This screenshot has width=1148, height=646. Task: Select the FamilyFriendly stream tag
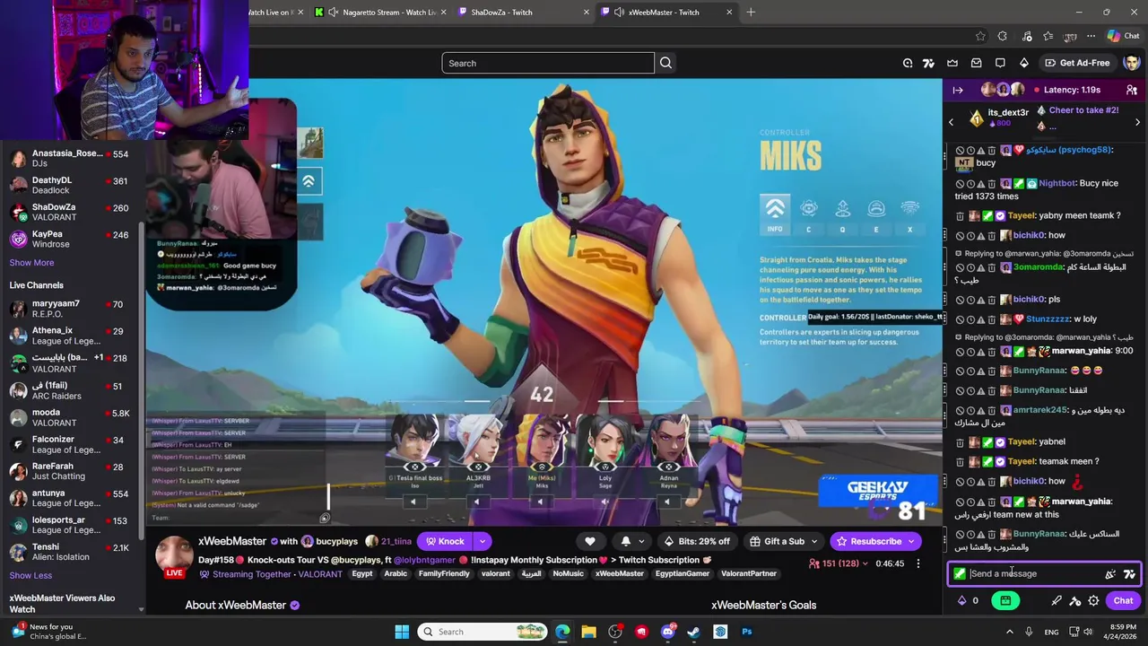pos(444,573)
